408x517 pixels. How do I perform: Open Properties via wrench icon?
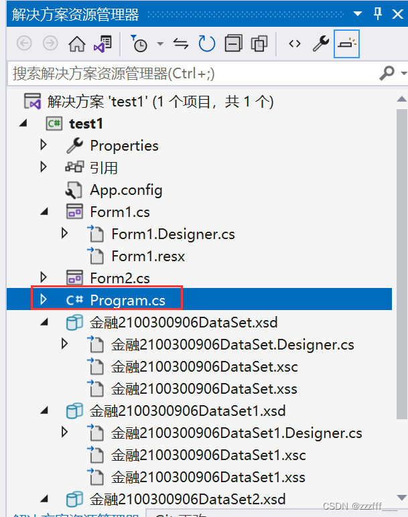point(321,44)
